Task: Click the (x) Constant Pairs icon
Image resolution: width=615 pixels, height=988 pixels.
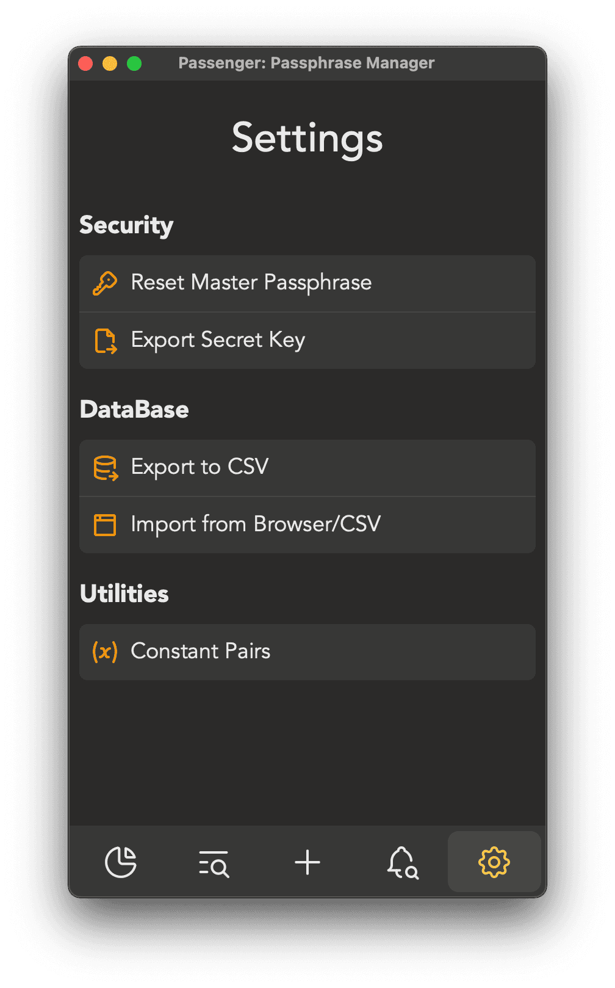Action: coord(105,652)
